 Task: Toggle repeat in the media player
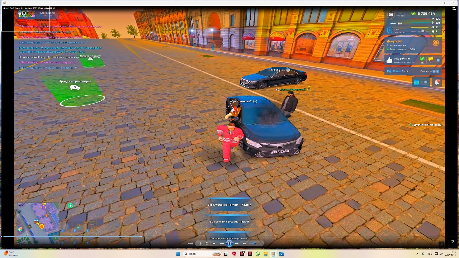point(207,243)
